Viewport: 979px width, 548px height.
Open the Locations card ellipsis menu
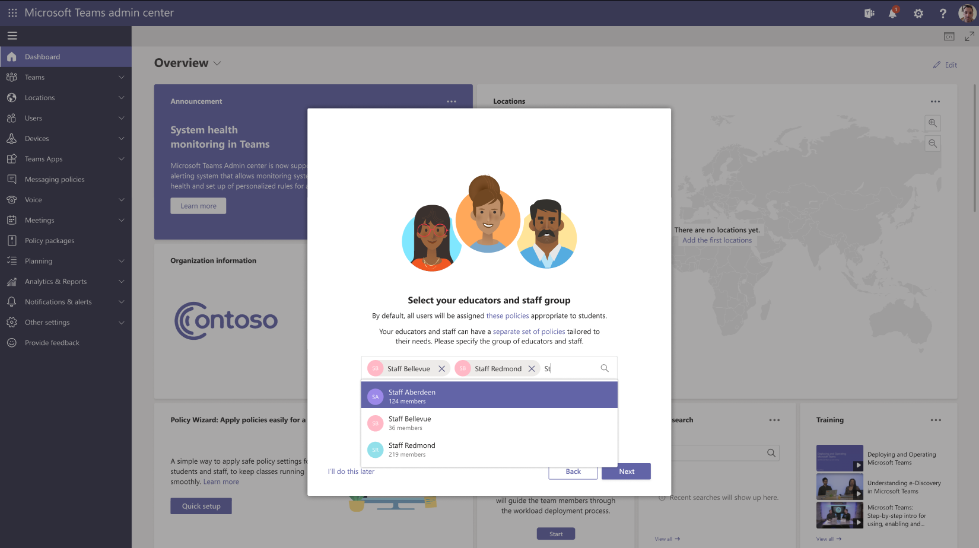click(x=935, y=101)
